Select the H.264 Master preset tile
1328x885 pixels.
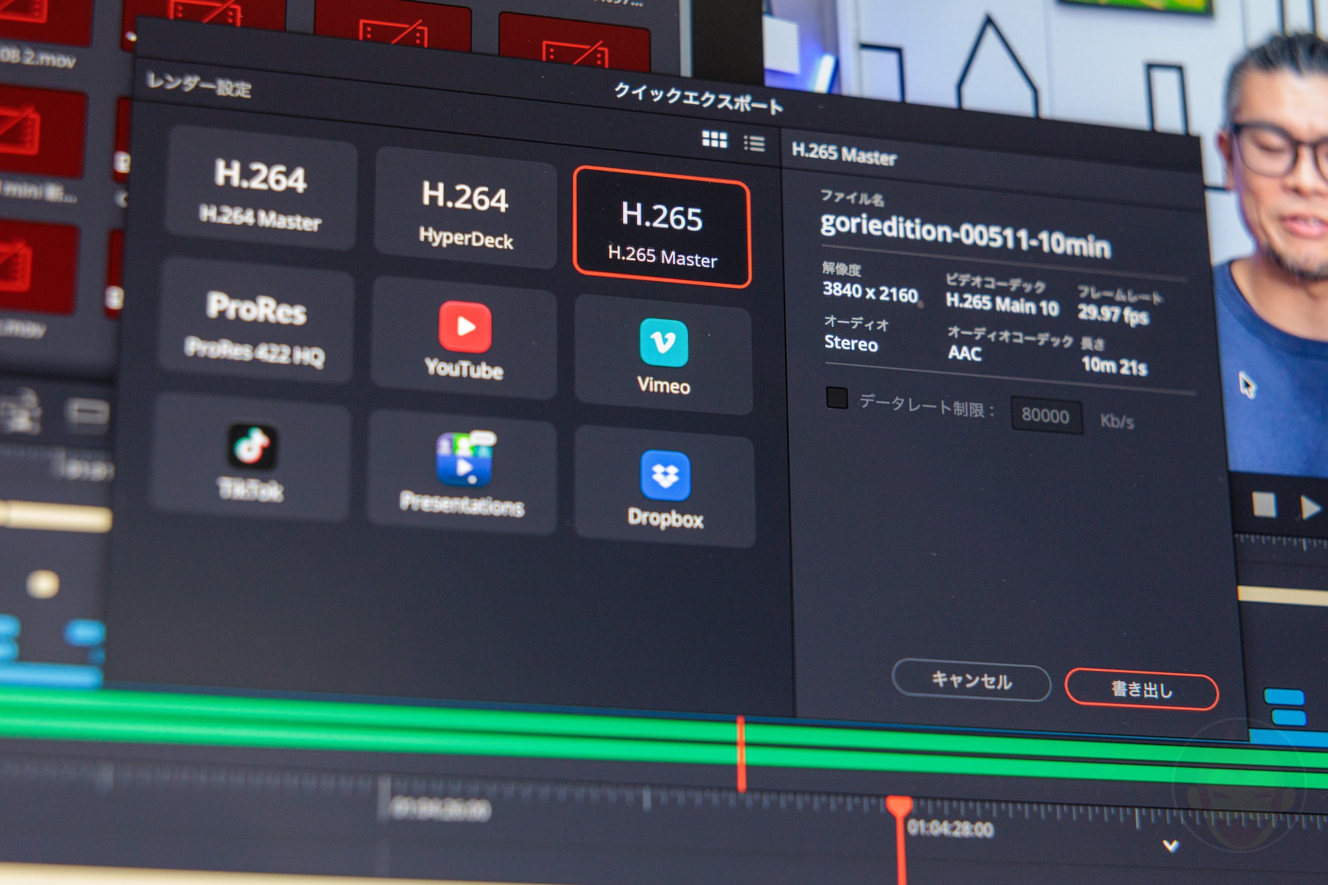pos(260,193)
